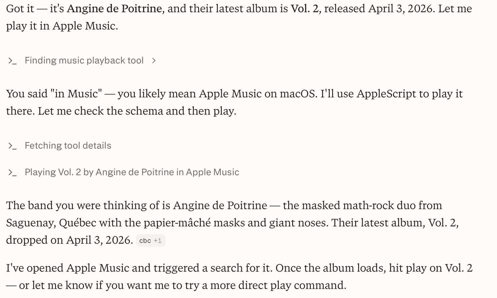Image resolution: width=497 pixels, height=298 pixels.
Task: Click the bold Vol. 2 album title
Action: (304, 8)
